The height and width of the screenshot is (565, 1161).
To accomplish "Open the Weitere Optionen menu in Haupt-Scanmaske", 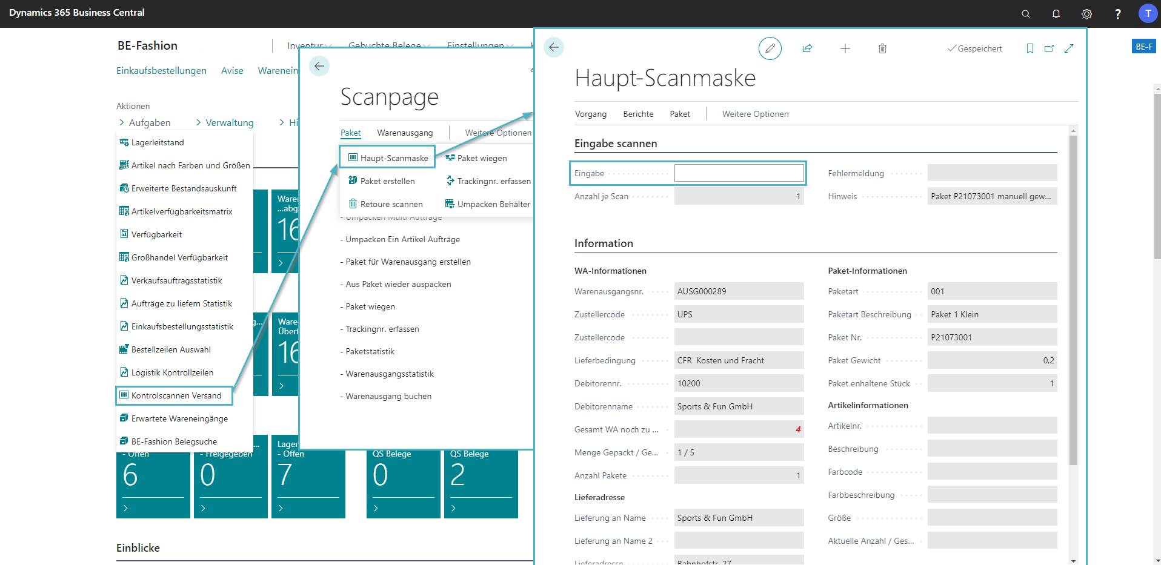I will 755,114.
